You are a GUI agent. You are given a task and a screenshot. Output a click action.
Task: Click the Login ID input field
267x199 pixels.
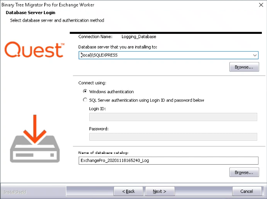pyautogui.click(x=173, y=117)
